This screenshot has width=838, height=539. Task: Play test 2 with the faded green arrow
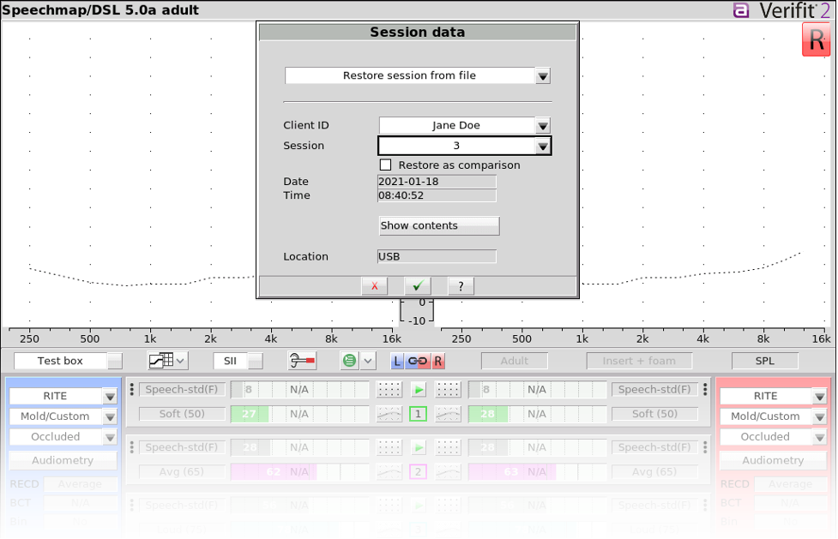tap(419, 447)
